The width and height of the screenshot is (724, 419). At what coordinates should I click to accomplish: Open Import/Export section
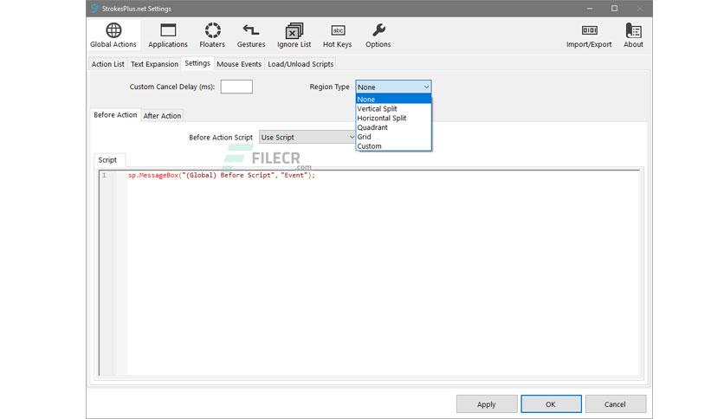click(589, 35)
